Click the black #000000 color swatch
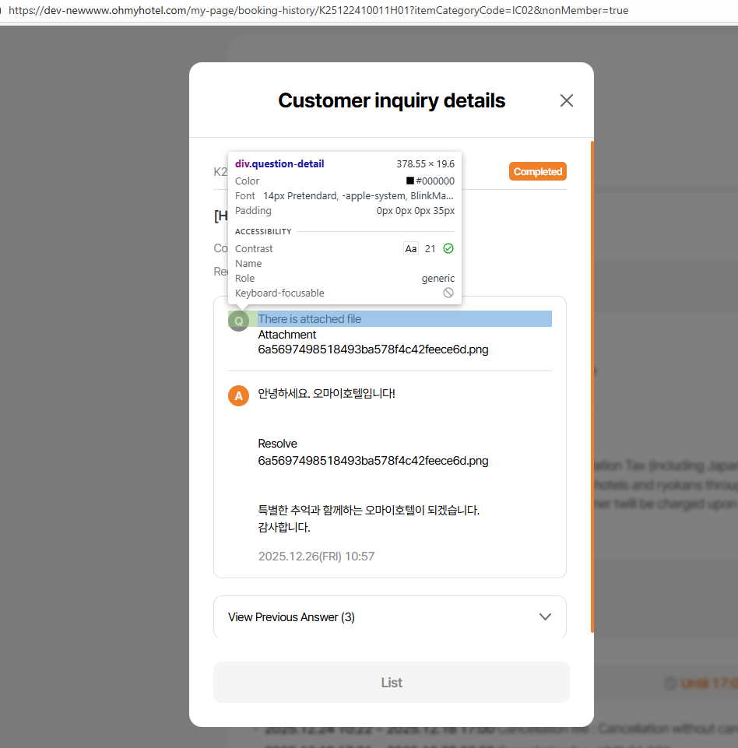Image resolution: width=738 pixels, height=748 pixels. [410, 181]
